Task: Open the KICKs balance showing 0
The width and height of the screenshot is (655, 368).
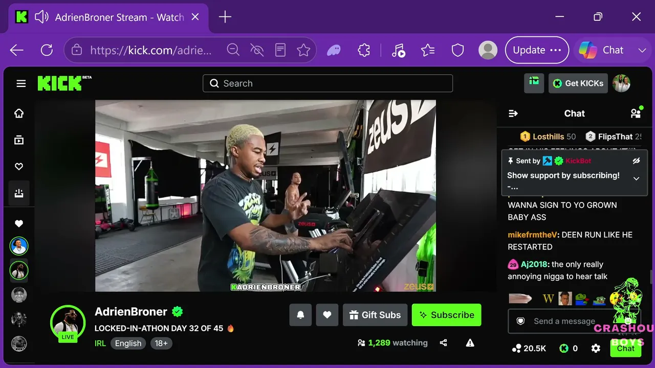Action: [x=569, y=349]
